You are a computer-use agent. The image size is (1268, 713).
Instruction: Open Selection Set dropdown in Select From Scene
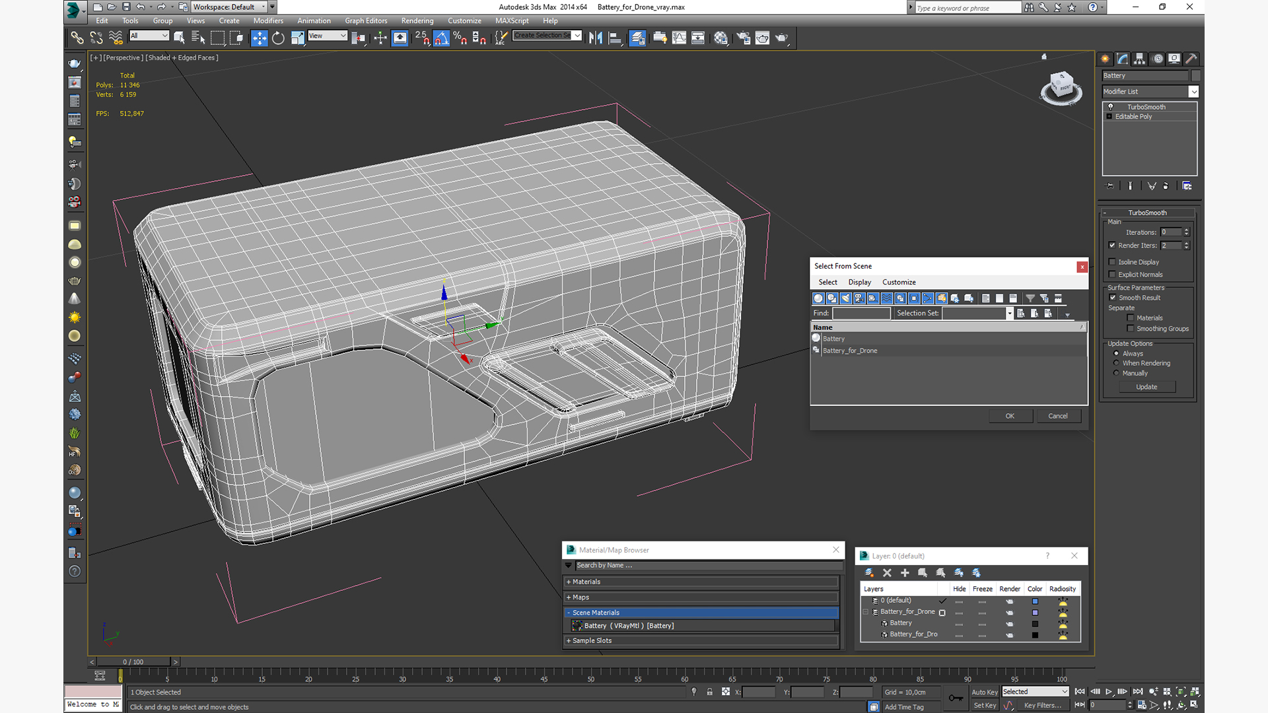(x=1009, y=314)
